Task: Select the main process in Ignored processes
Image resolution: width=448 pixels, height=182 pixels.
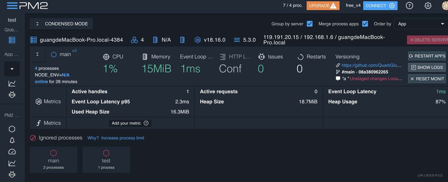Action: coord(54,159)
